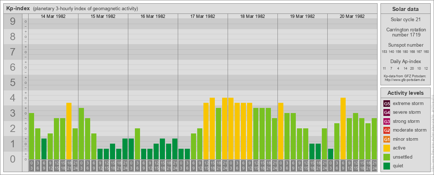The width and height of the screenshot is (434, 175).
Task: Click the Solar cycle 21 text
Action: (x=405, y=20)
